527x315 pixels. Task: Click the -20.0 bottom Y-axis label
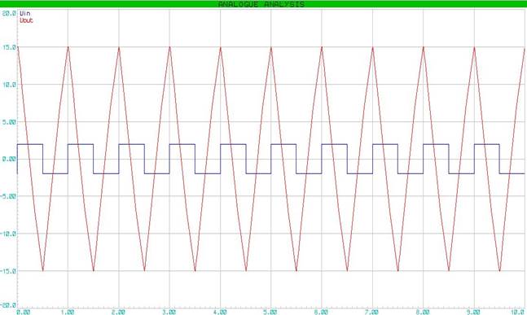(8, 305)
